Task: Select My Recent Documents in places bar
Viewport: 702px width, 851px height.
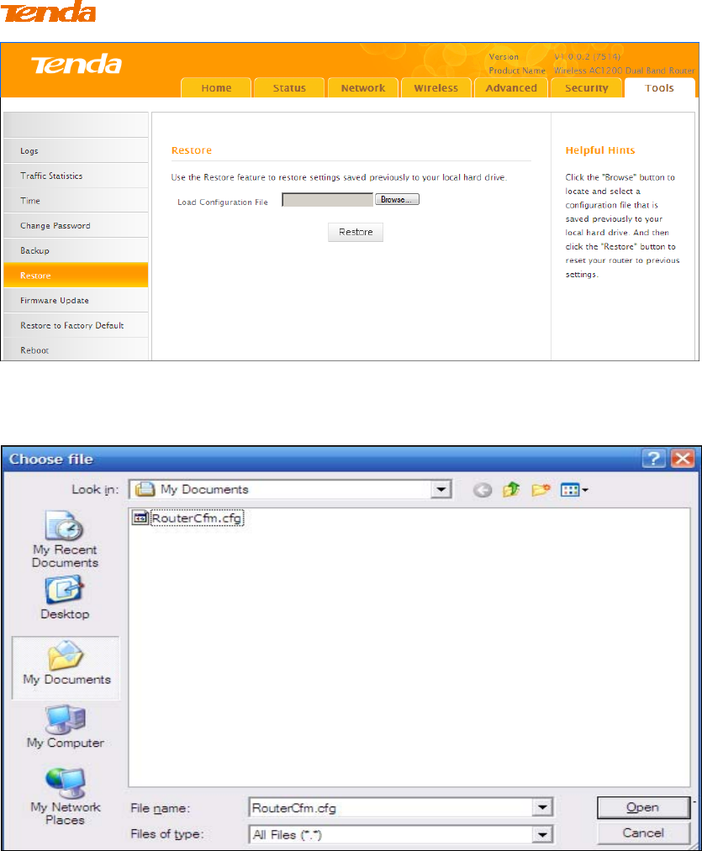Action: point(65,539)
